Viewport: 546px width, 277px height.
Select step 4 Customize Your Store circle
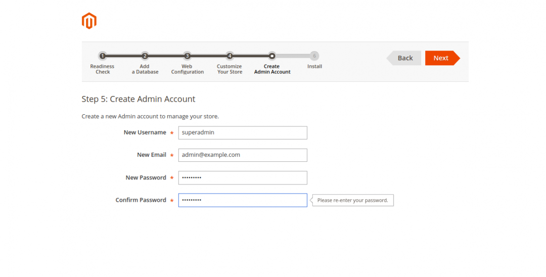click(230, 56)
